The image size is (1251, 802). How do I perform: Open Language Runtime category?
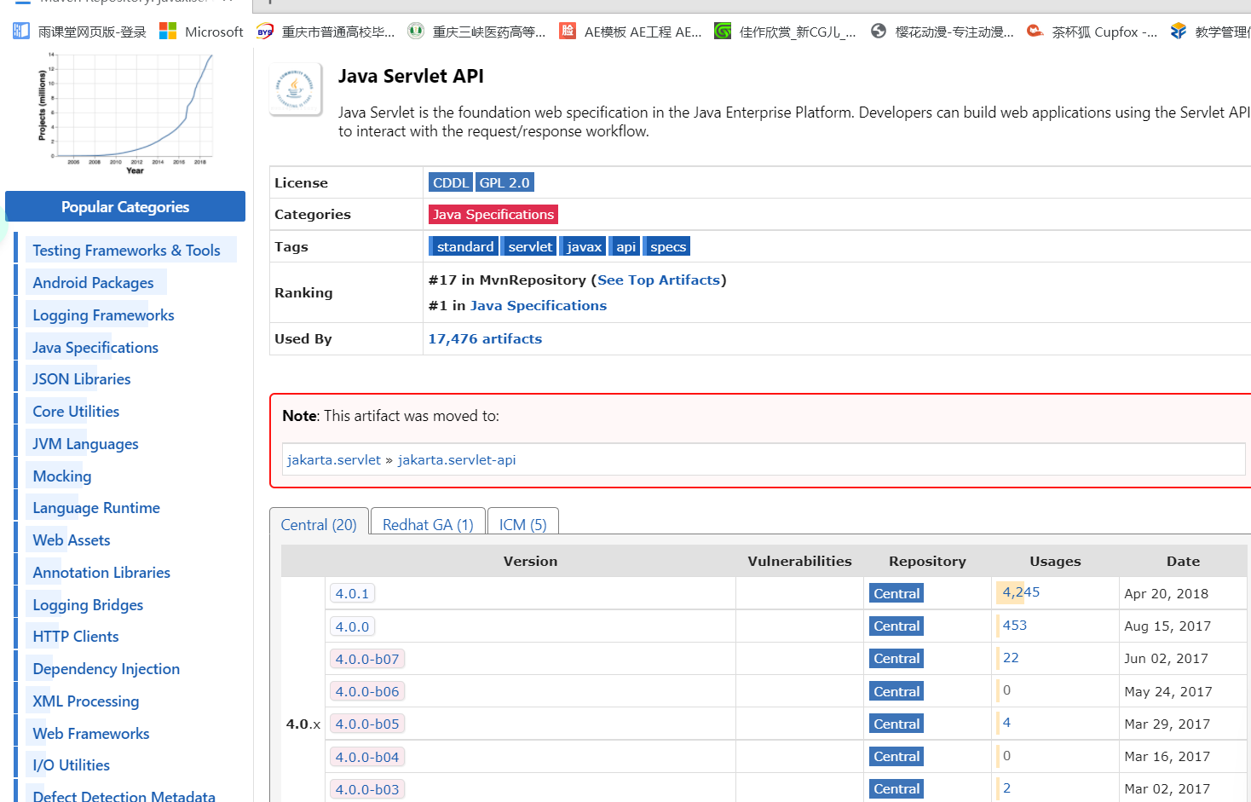pyautogui.click(x=96, y=507)
